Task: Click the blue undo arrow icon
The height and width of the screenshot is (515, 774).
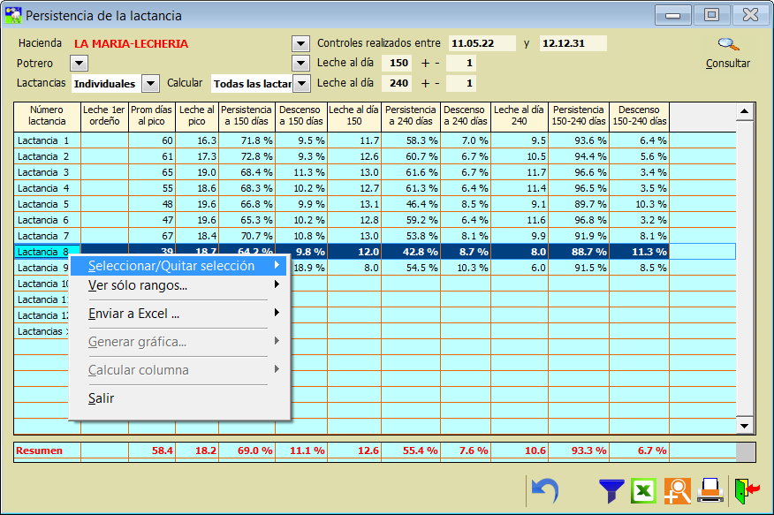Action: point(544,490)
